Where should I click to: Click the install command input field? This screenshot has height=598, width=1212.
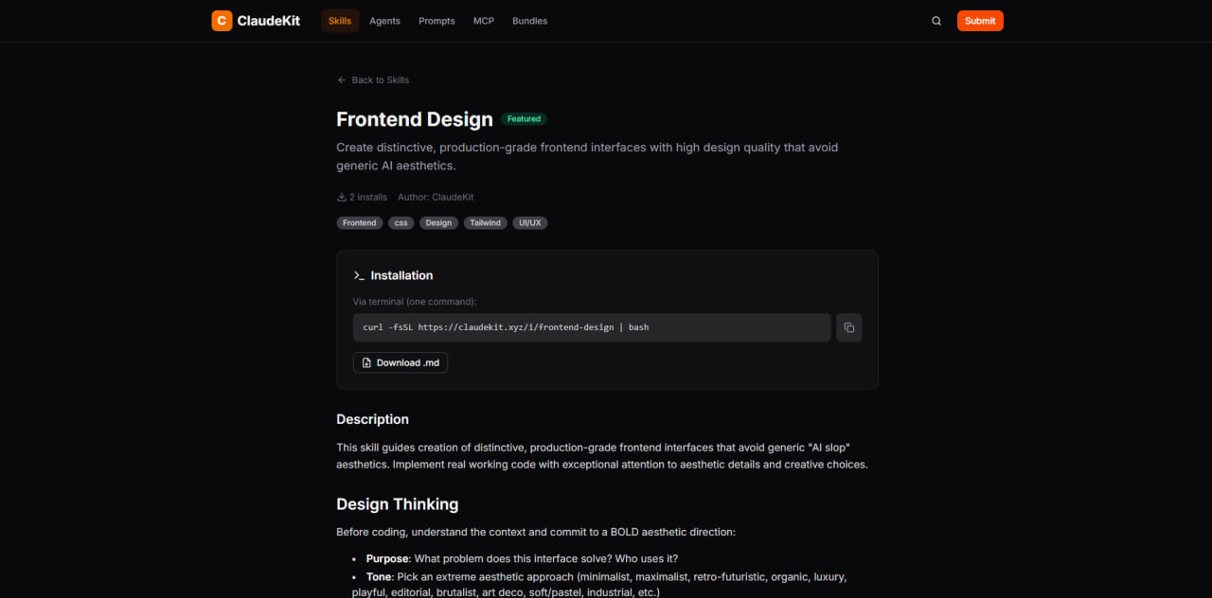(x=591, y=326)
